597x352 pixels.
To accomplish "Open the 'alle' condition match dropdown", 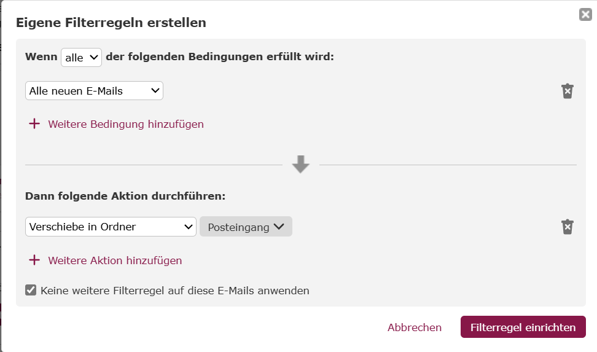I will click(81, 57).
